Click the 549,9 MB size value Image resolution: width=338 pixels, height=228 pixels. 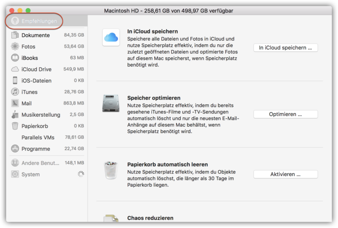(74, 69)
